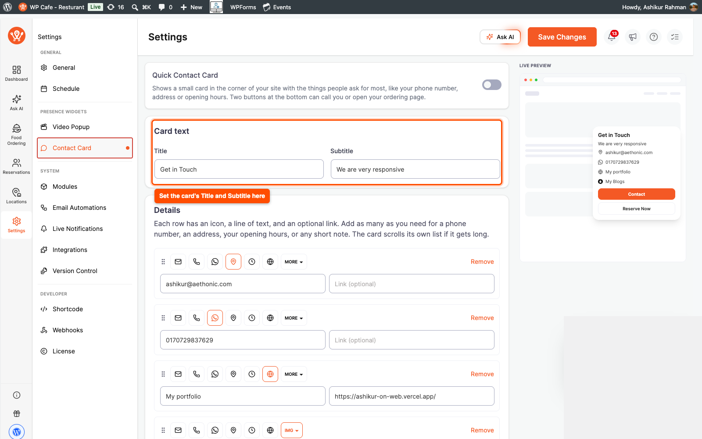
Task: Open Reservations in the icon sidebar
Action: [x=16, y=166]
